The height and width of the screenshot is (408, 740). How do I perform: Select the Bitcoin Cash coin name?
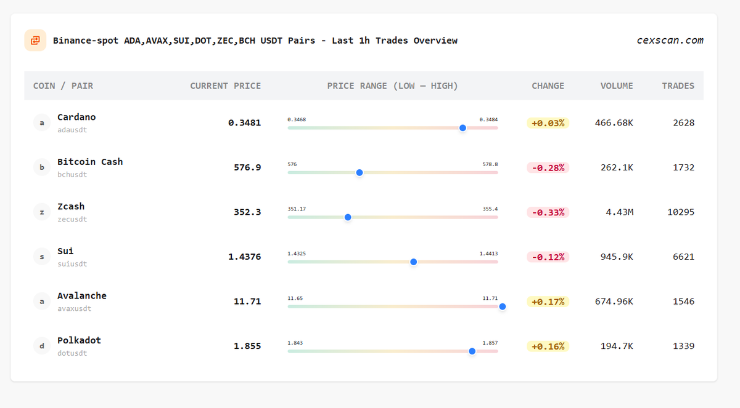(x=90, y=162)
